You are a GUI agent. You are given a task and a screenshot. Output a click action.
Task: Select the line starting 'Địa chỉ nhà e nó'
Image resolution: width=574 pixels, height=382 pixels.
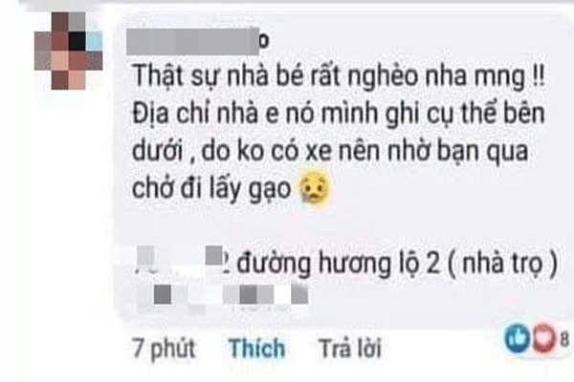pos(339,114)
